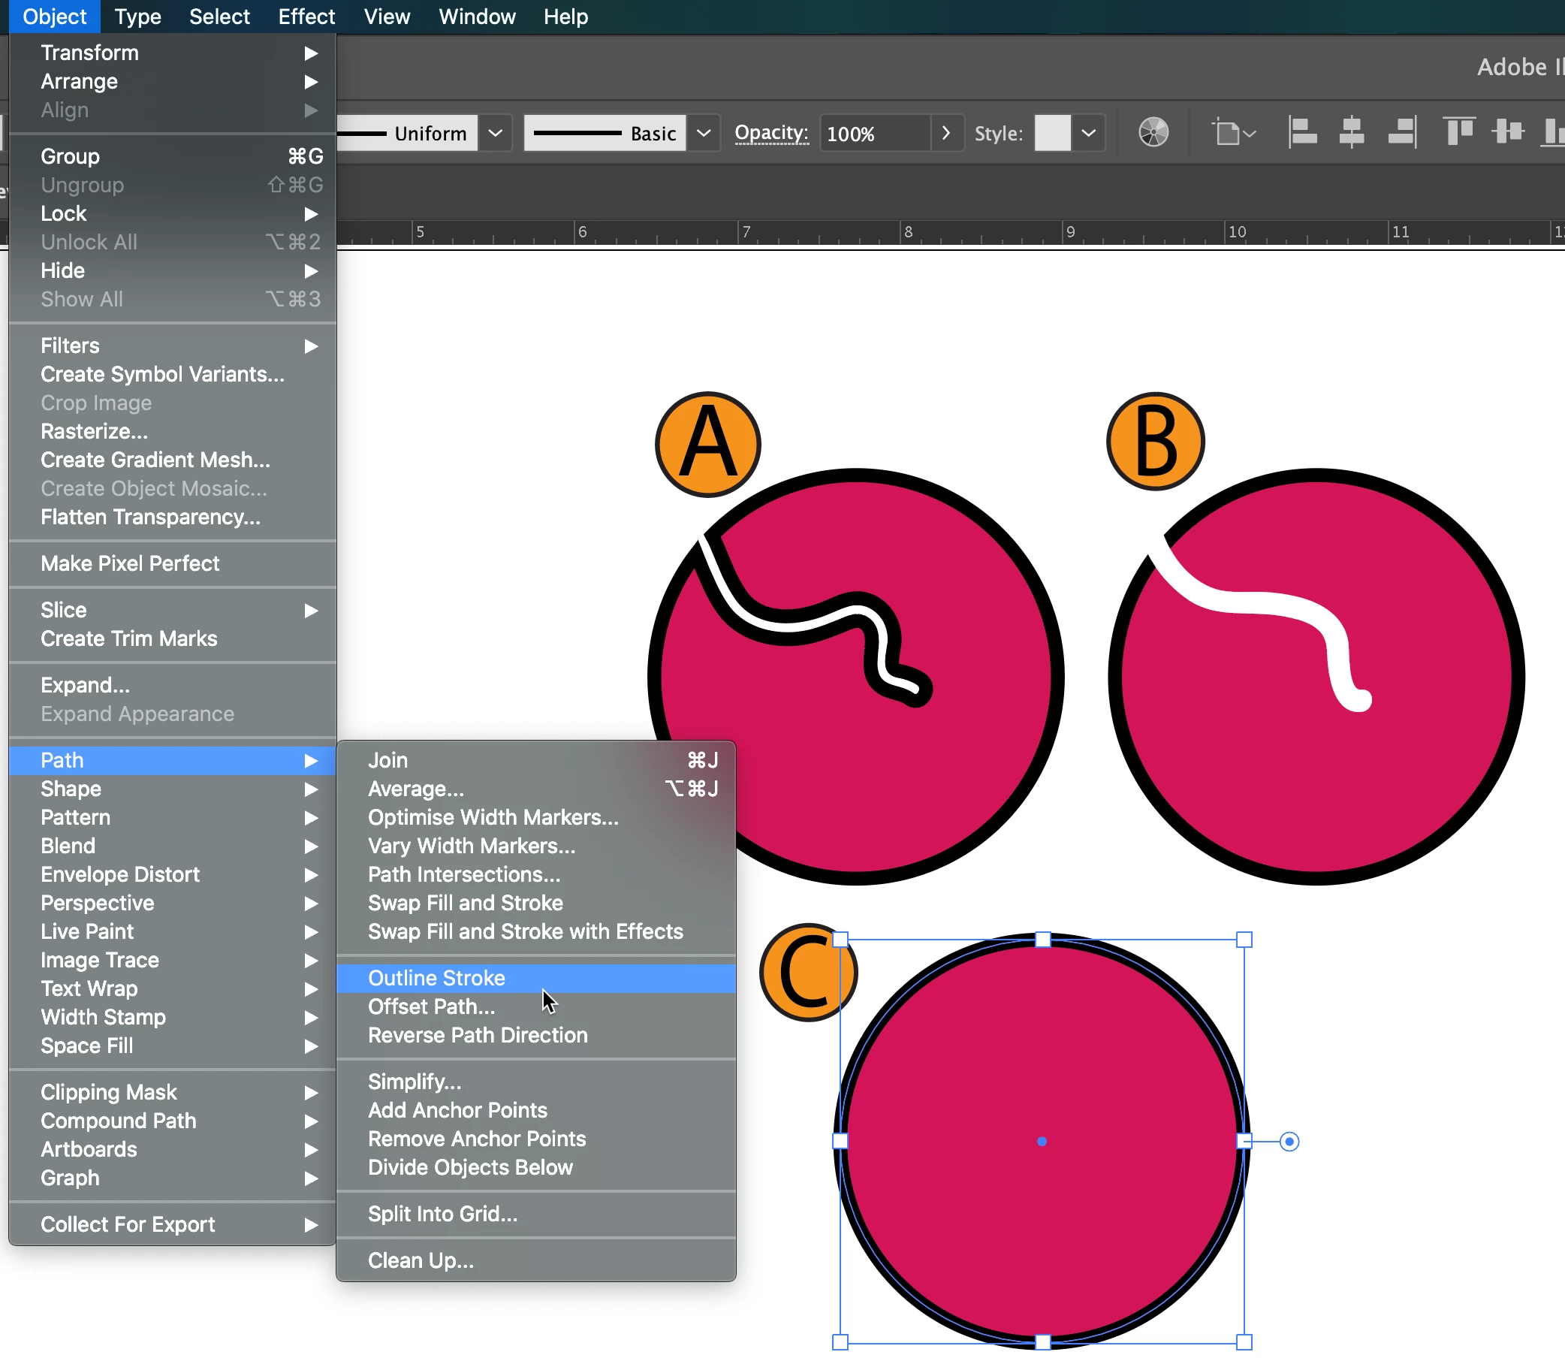
Task: Click the Style swatch preview box
Action: [1052, 133]
